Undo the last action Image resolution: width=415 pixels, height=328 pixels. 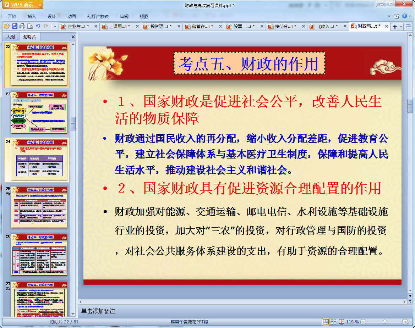(38, 26)
